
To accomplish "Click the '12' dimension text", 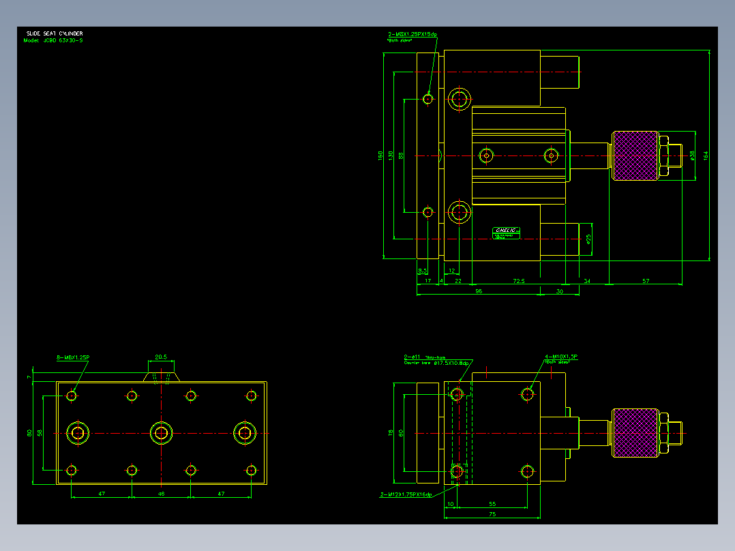I will [x=452, y=271].
